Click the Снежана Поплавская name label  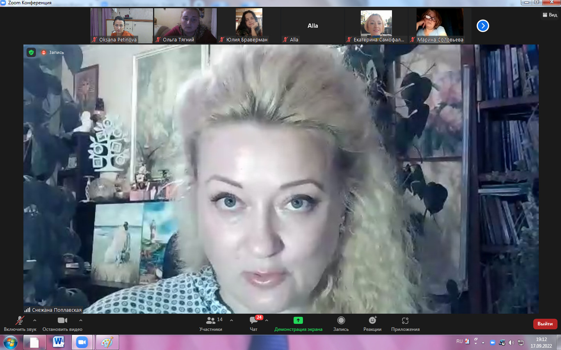tap(57, 310)
